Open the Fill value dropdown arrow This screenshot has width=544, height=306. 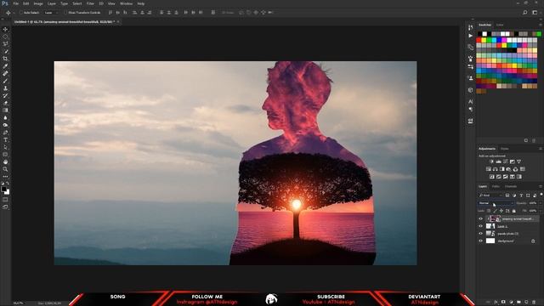coord(541,211)
